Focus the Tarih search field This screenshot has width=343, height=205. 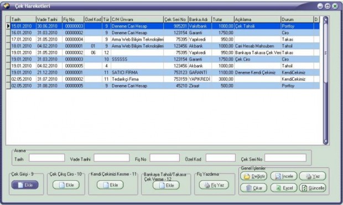pyautogui.click(x=47, y=158)
